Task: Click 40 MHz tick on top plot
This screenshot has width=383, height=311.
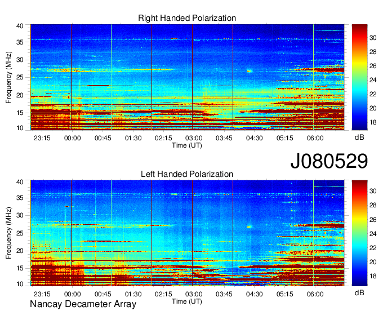Action: (20, 26)
